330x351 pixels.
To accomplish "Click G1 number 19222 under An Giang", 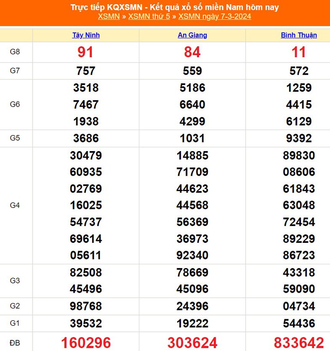I will tap(192, 323).
